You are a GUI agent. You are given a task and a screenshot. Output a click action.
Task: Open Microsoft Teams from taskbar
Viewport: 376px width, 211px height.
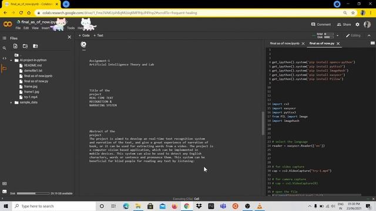point(223,206)
